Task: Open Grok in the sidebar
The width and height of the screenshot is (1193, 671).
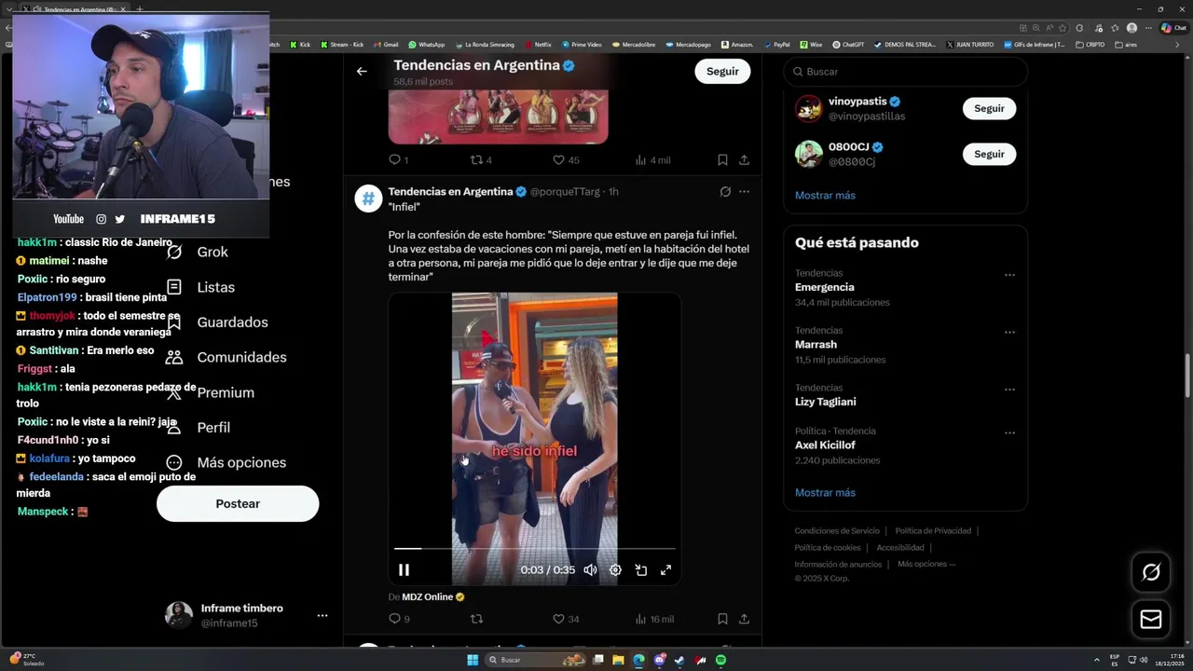Action: [x=198, y=252]
